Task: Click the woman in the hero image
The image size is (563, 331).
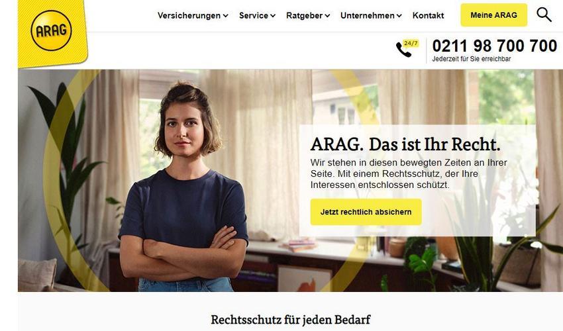Action: click(x=184, y=187)
